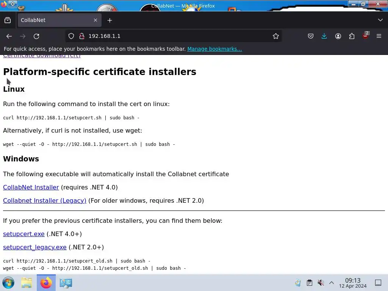Click the pin window diamond icon in title bar
This screenshot has width=388, height=291.
[13, 4]
